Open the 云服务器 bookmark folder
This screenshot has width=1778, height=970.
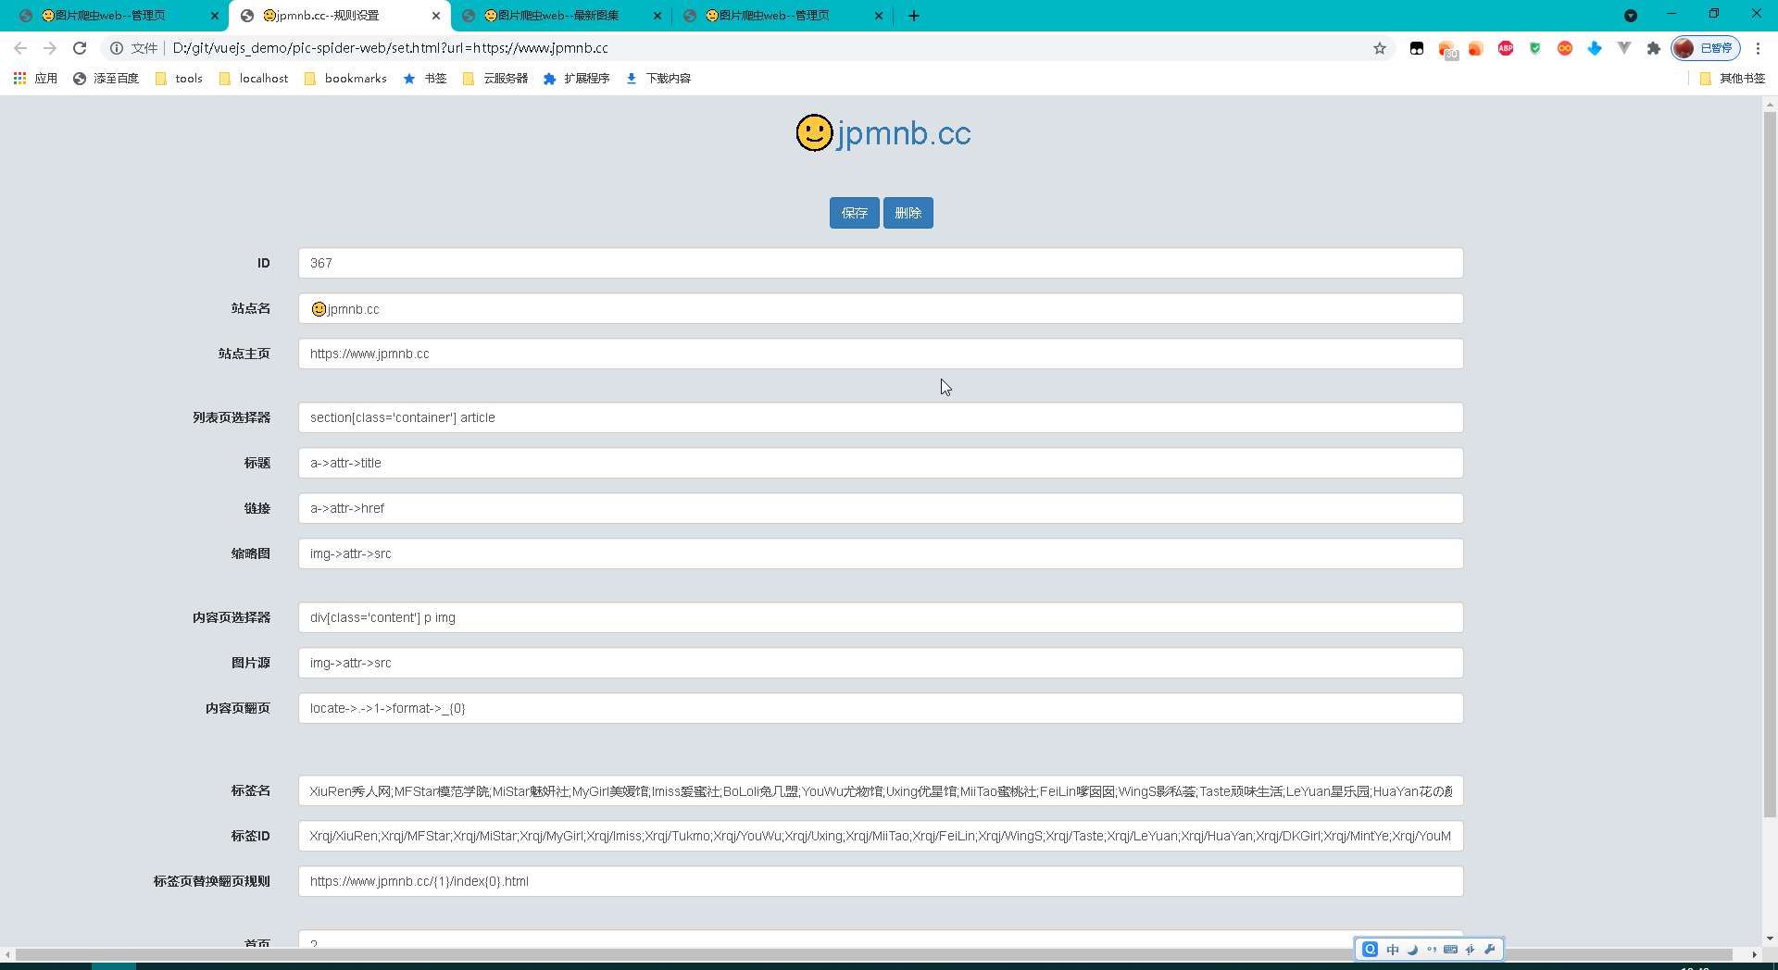495,79
